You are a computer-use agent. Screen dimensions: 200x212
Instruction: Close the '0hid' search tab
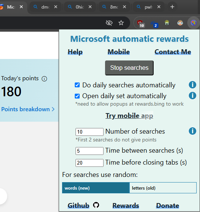coord(90,7)
